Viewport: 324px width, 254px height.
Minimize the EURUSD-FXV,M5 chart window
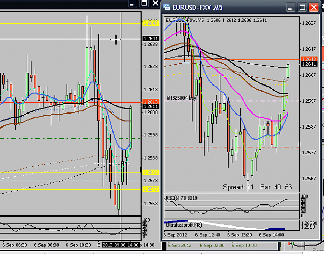[290, 8]
